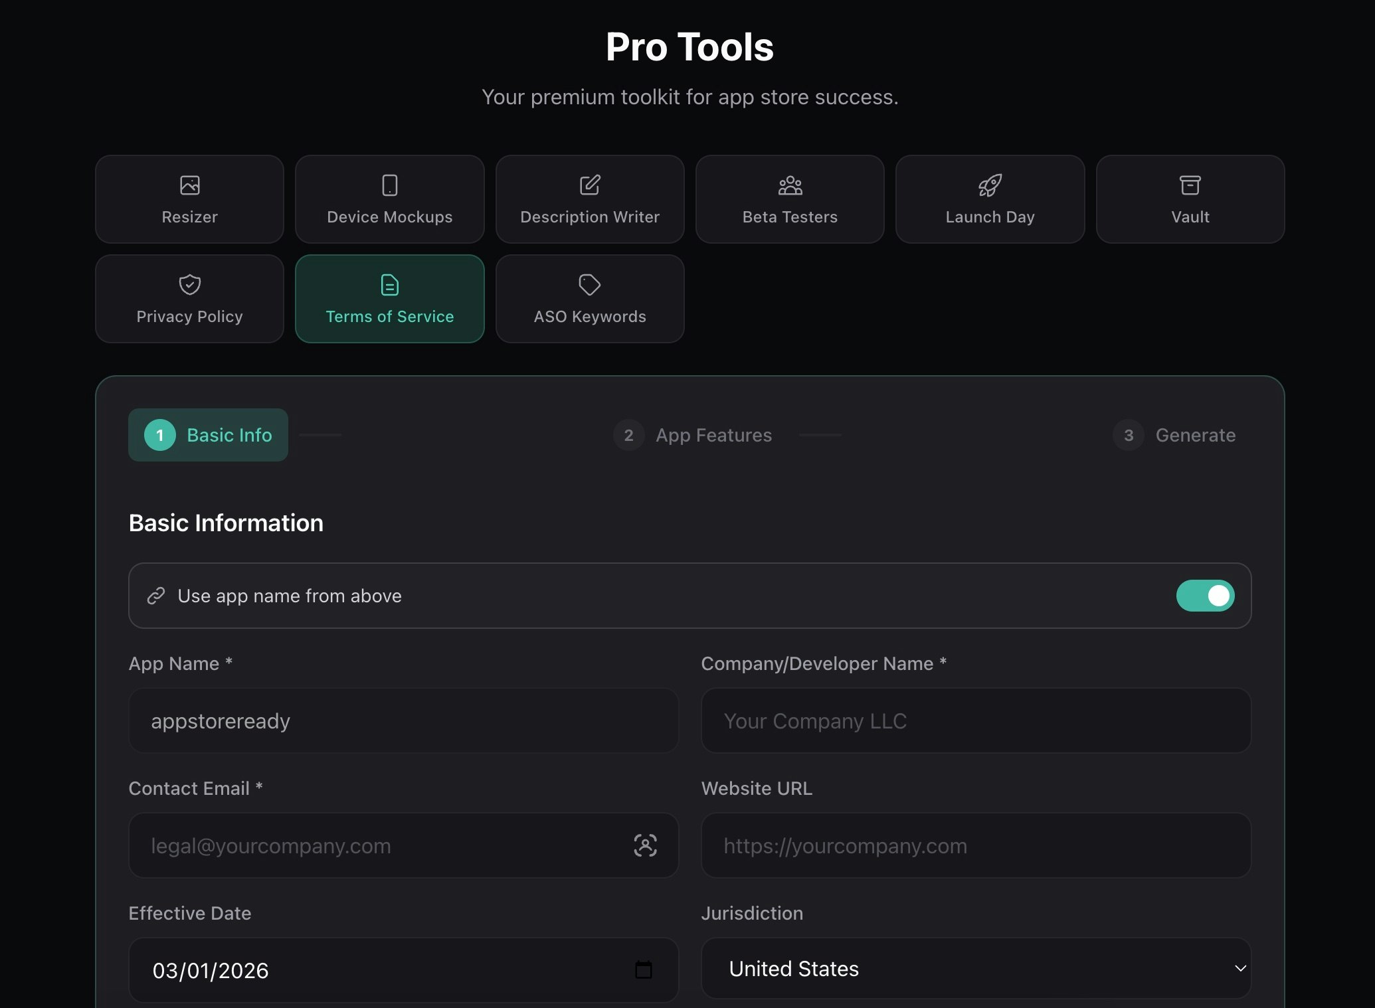
Task: Open the Beta Testers tool
Action: 790,199
